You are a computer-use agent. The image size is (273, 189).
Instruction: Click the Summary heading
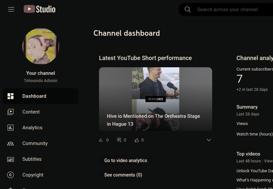(247, 107)
